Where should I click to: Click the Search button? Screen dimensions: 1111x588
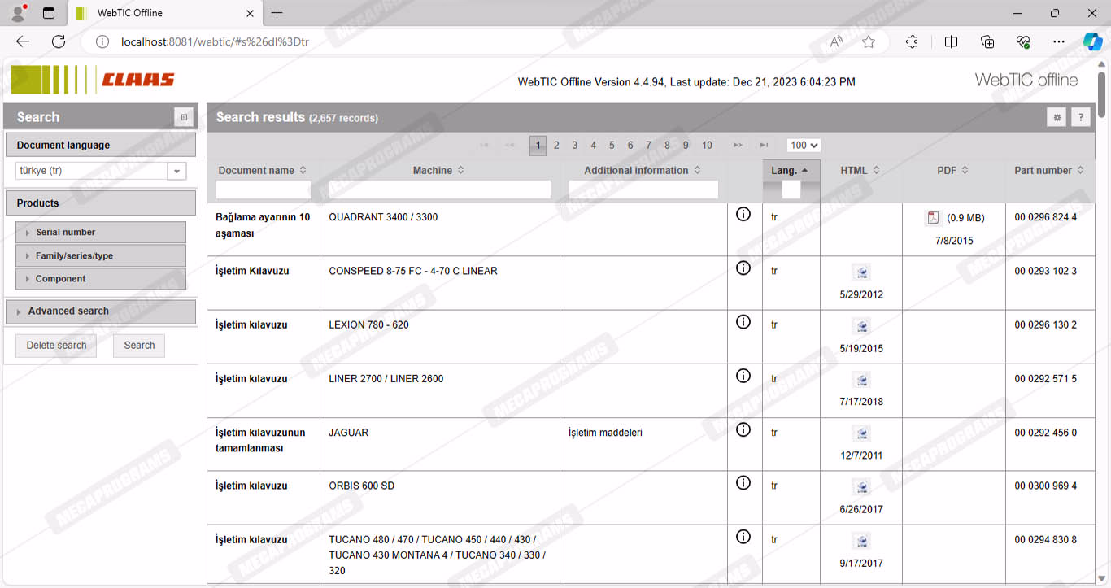click(139, 346)
